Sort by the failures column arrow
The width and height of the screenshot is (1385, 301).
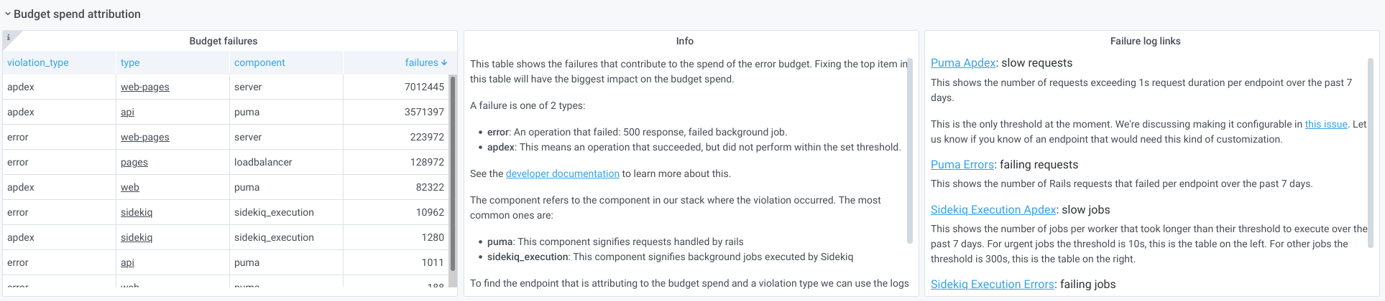coord(444,62)
